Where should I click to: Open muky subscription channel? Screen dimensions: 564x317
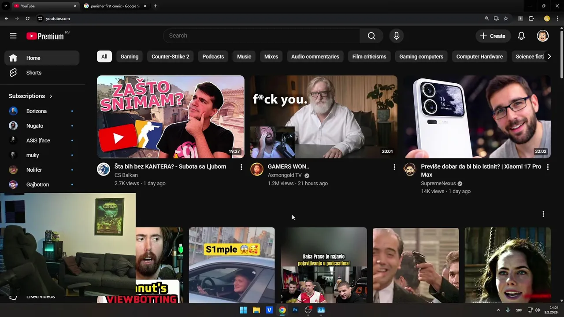click(x=42, y=155)
